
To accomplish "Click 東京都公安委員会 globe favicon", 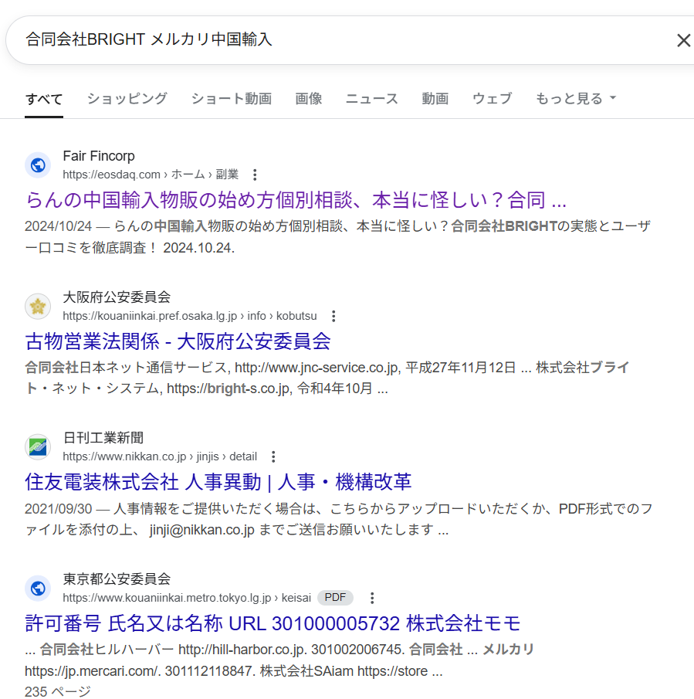I will pos(38,589).
